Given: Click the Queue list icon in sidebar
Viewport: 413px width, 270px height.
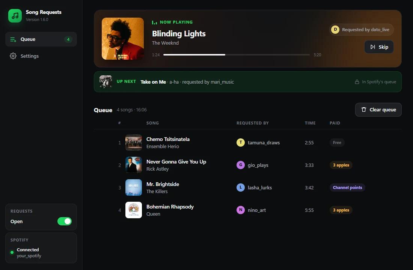Looking at the screenshot, I should 13,39.
